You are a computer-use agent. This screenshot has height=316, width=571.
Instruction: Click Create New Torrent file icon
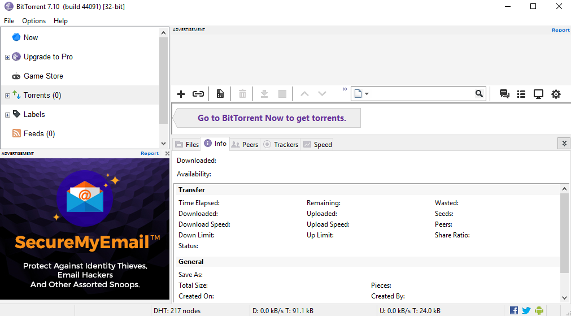pos(220,94)
